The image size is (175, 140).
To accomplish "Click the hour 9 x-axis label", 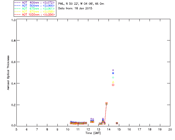I will pyautogui.click(x=57, y=129).
